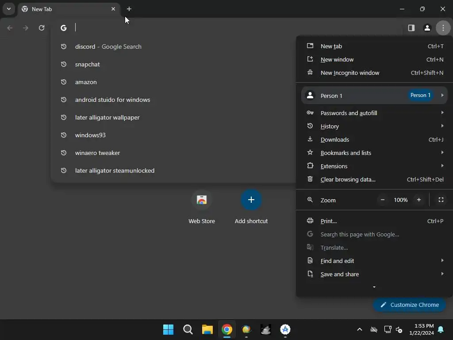Click the Chrome taskbar icon

point(227,329)
